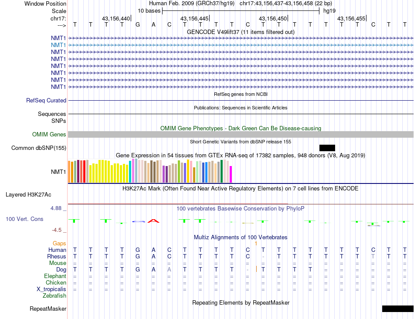The width and height of the screenshot is (414, 319).
Task: Click the SNPs track label
Action: point(59,121)
